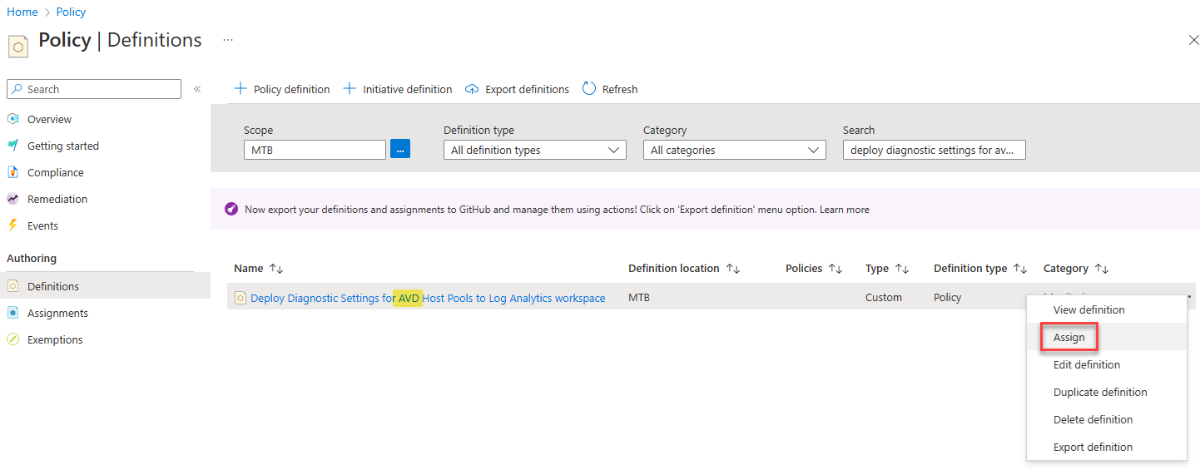Viewport: 1200px width, 475px height.
Task: Go to Policy breadcrumb link
Action: tap(71, 12)
